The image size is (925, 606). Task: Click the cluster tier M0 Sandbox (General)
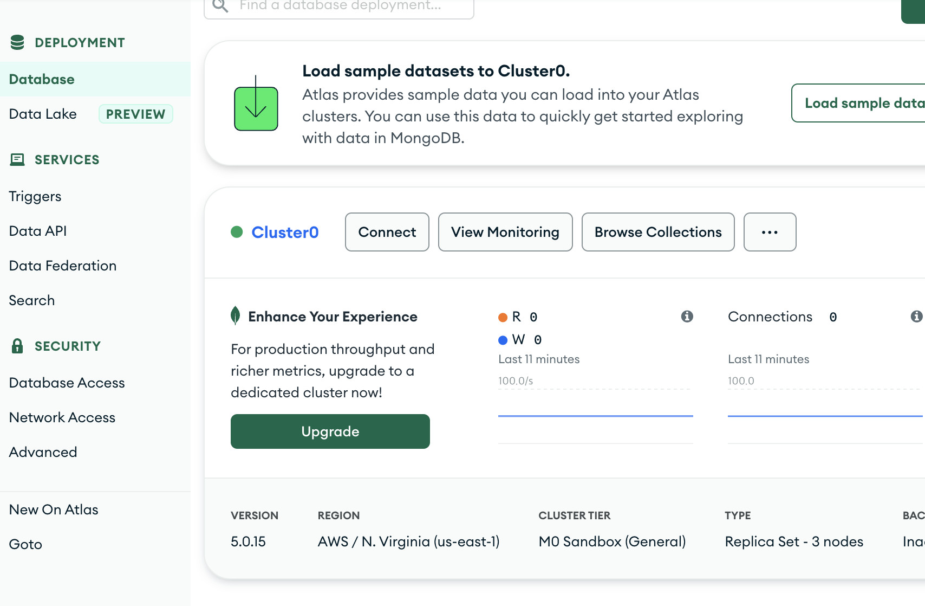pos(612,541)
